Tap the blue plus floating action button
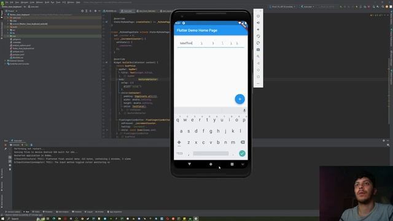 tap(239, 99)
